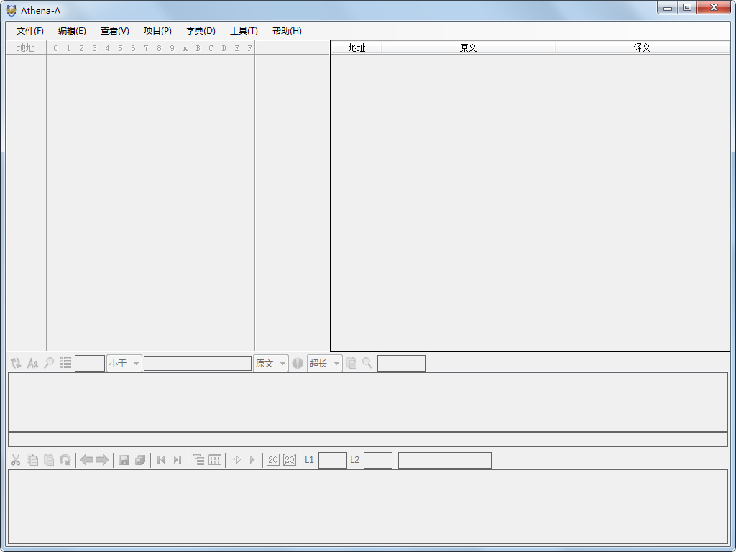Jump to last record with the >| icon
The image size is (736, 552).
(177, 459)
